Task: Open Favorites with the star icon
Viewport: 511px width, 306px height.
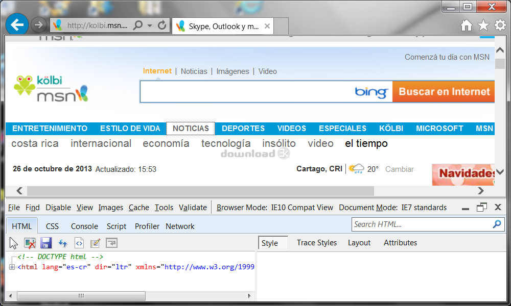Action: tap(483, 25)
